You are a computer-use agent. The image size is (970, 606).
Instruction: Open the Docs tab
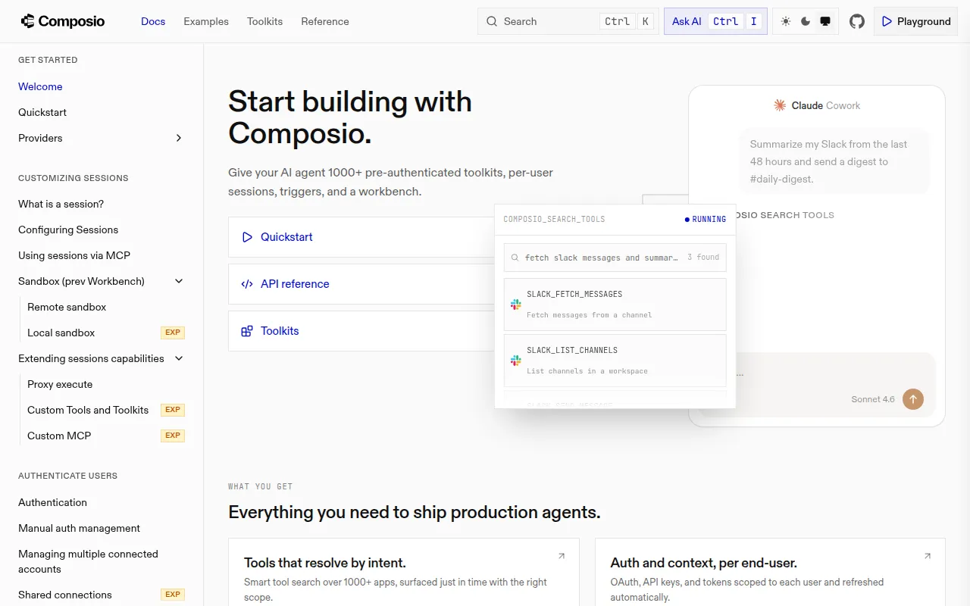coord(153,21)
